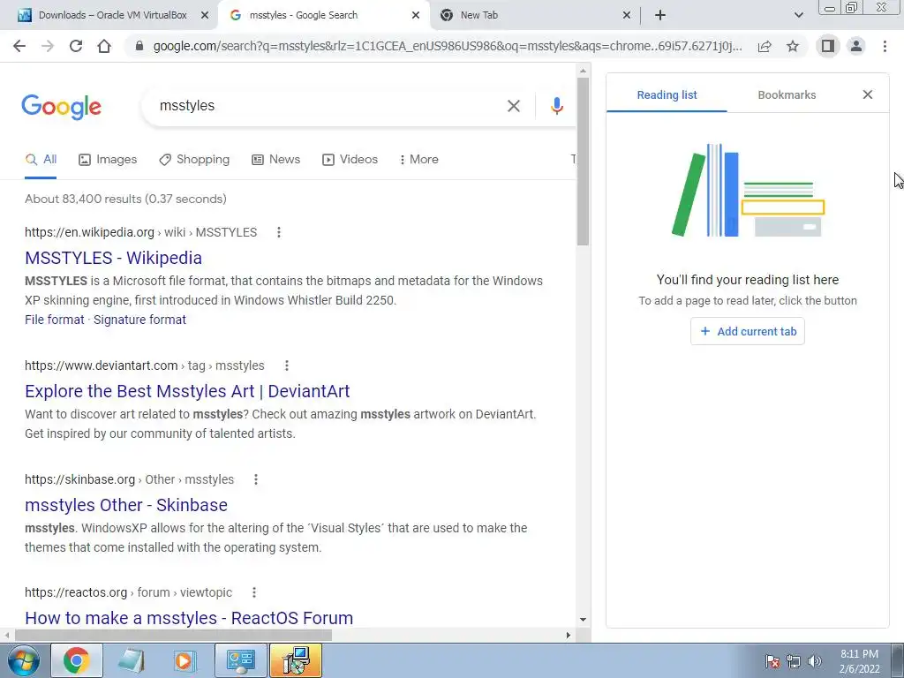
Task: Select the Bookmarks tab in side panel
Action: coord(787,95)
